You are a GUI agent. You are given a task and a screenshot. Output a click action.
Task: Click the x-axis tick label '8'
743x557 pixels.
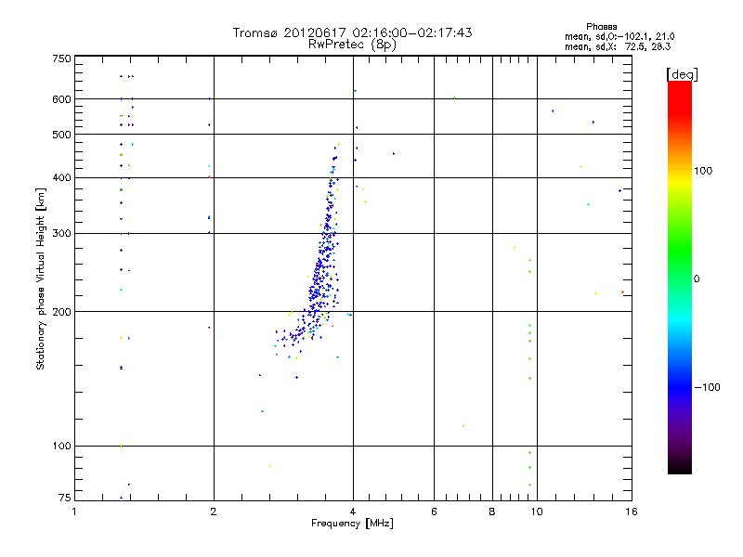coord(492,512)
